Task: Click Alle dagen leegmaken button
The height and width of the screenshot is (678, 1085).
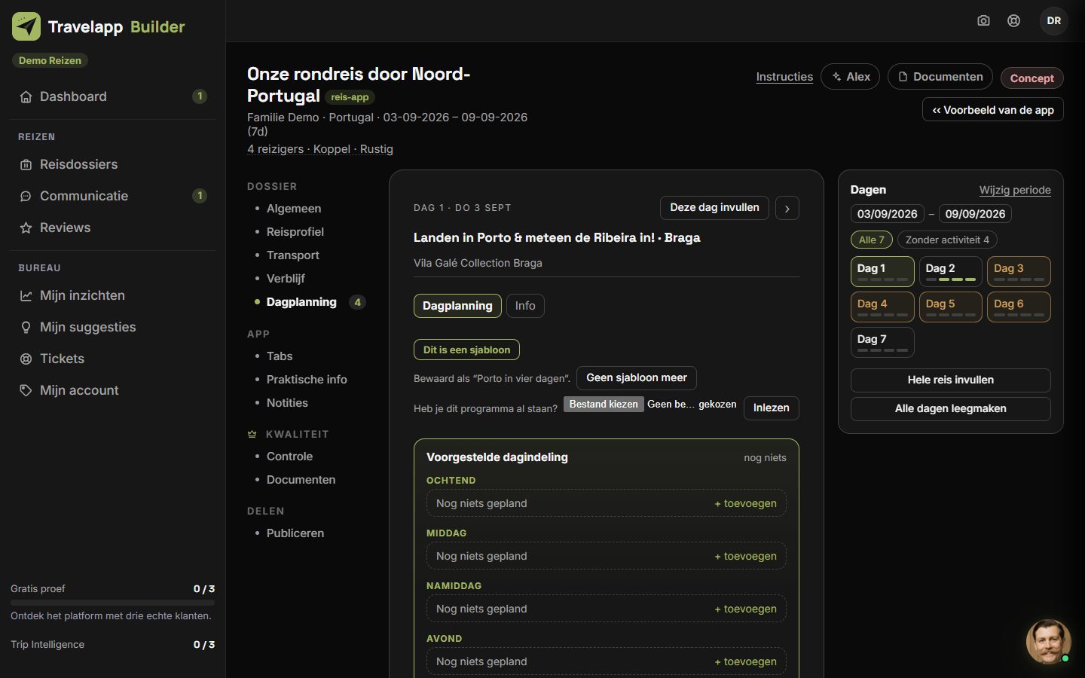Action: [x=951, y=409]
